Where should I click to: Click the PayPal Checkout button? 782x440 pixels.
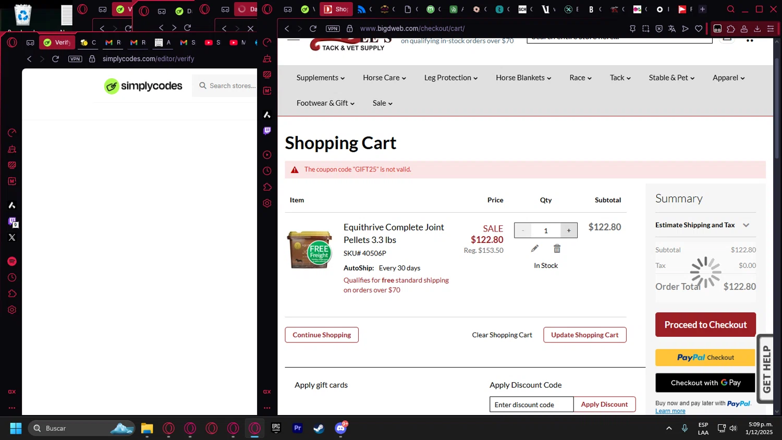click(705, 358)
